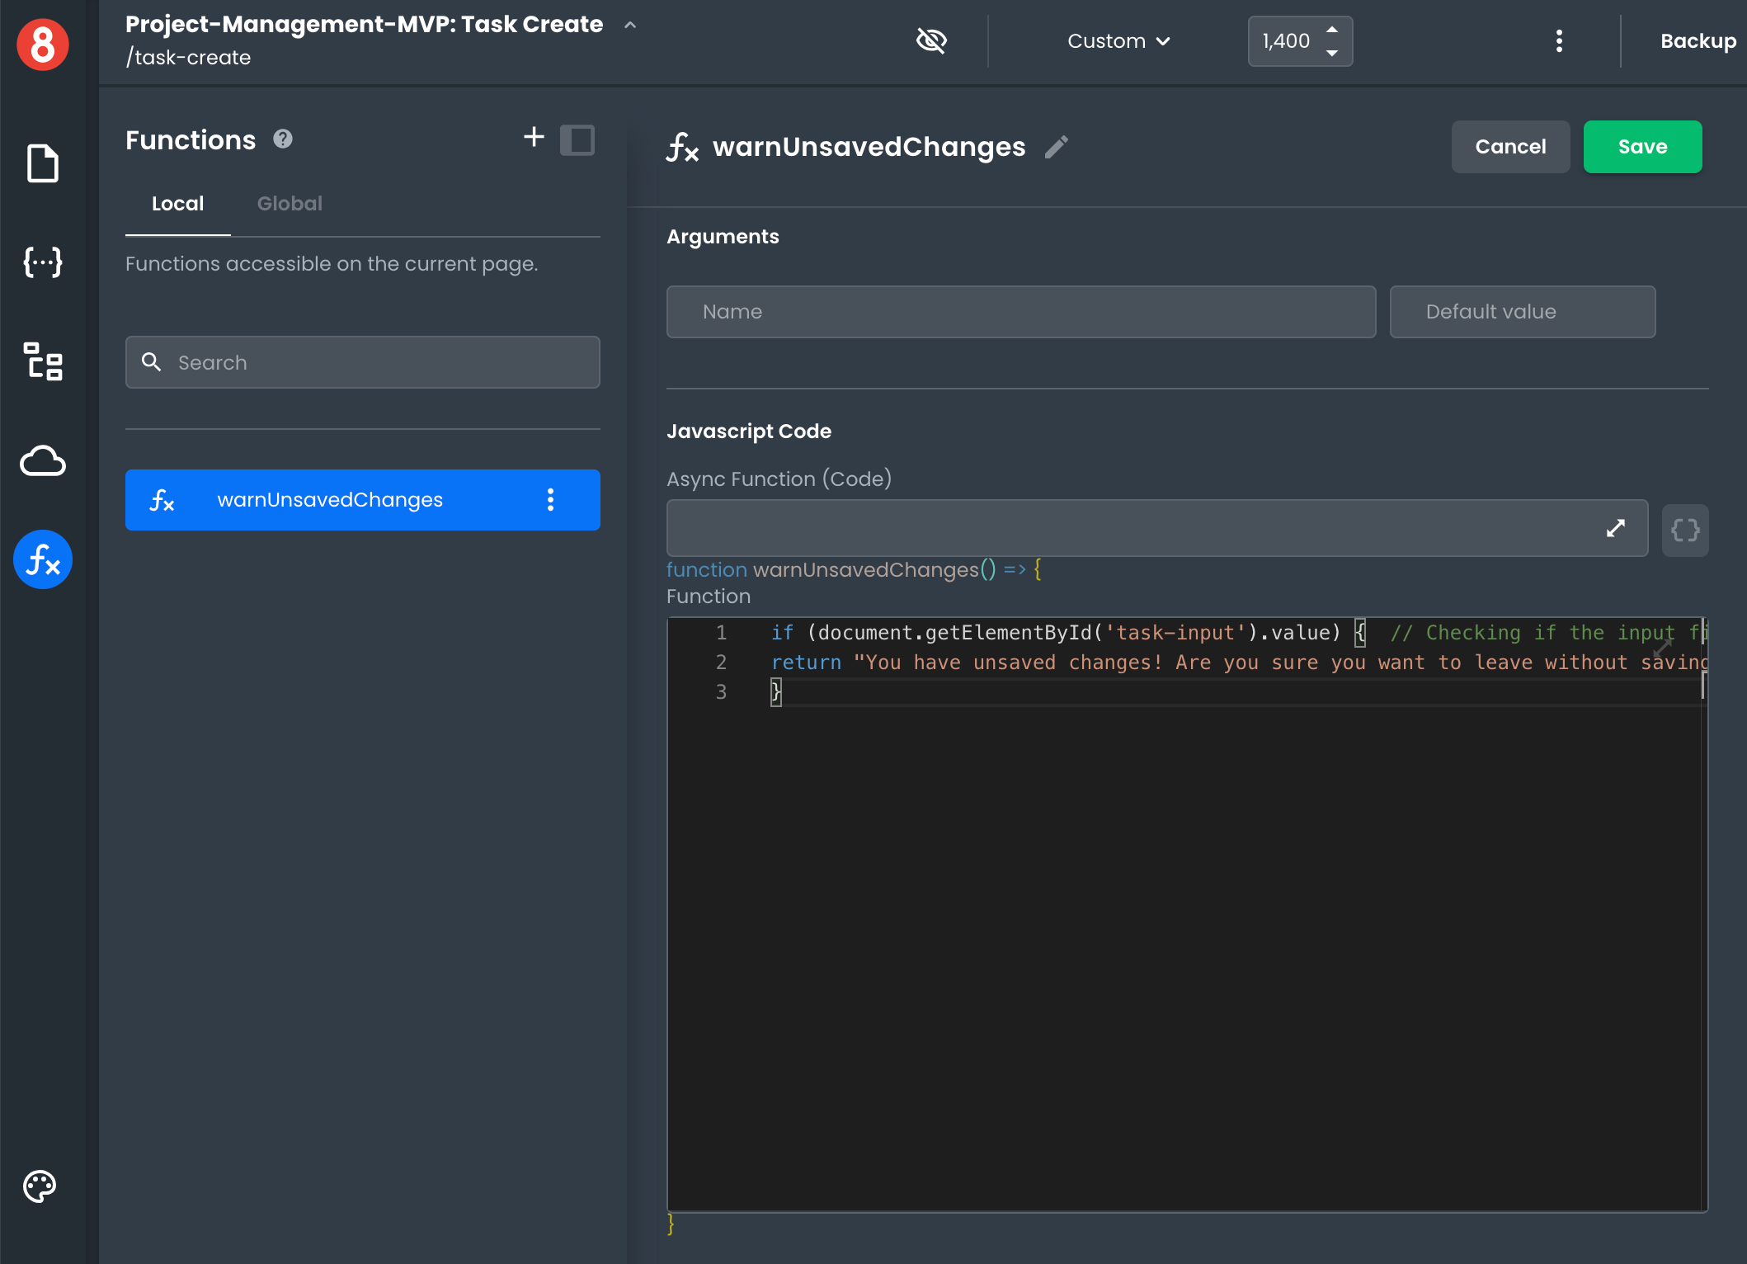Click the add new function plus icon
Viewport: 1747px width, 1264px height.
pos(534,137)
